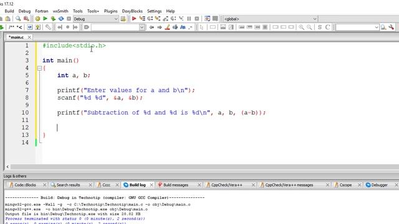The height and width of the screenshot is (224, 399).
Task: Close the *main.c editor tab
Action: pos(29,37)
